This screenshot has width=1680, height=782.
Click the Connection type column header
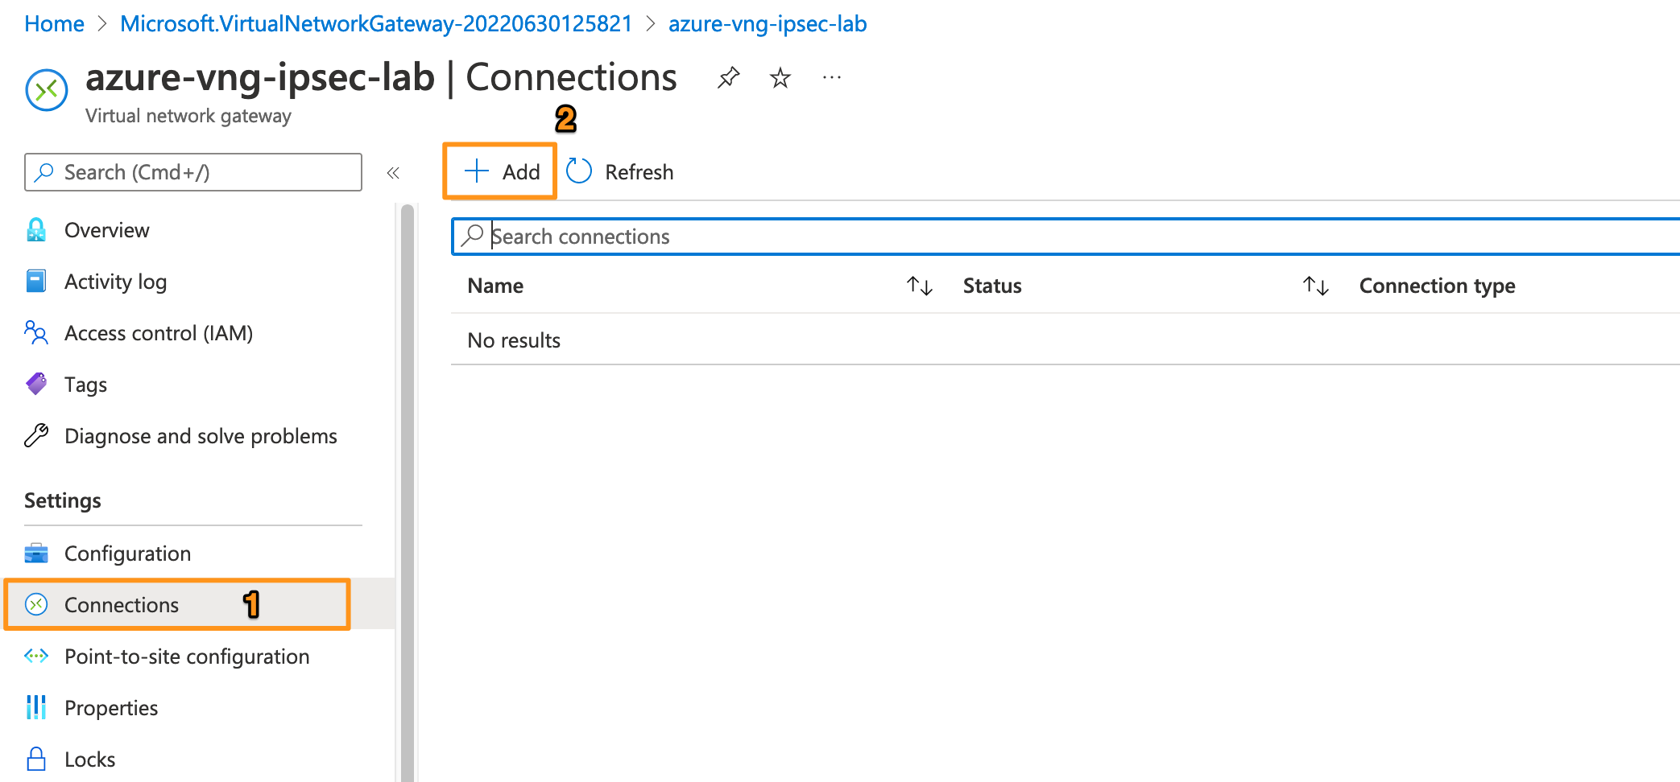[x=1437, y=286]
